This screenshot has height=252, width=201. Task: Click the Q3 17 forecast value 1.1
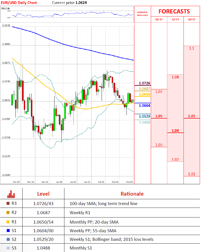(192, 48)
